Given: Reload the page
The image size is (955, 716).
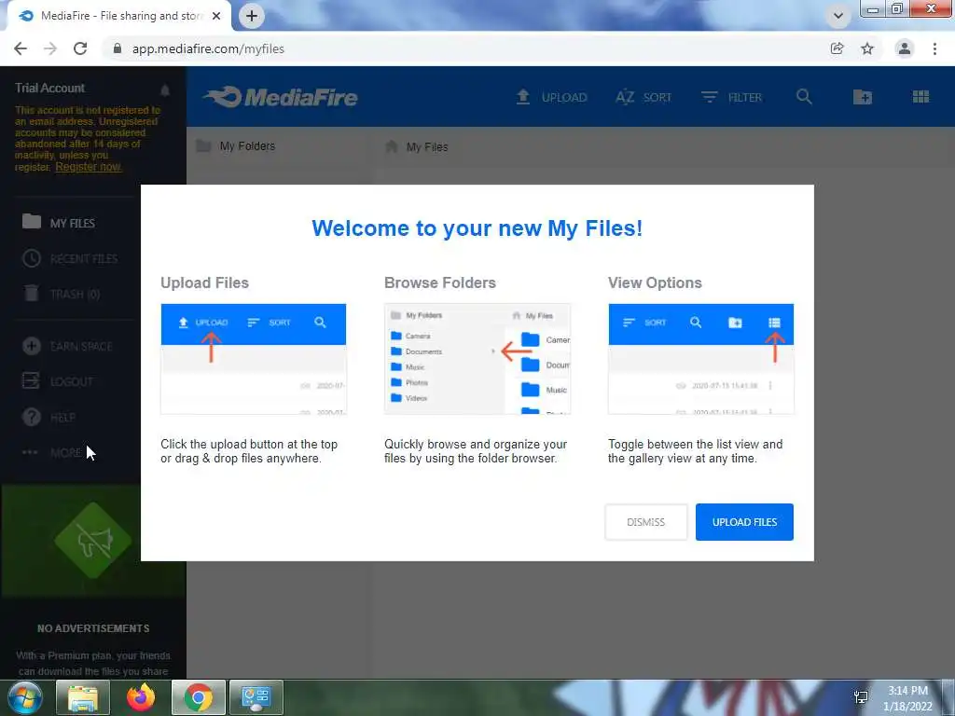Looking at the screenshot, I should click(80, 48).
